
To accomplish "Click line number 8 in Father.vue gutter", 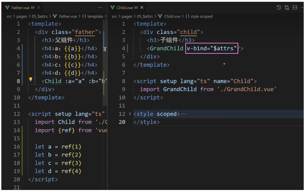I will pyautogui.click(x=18, y=81).
